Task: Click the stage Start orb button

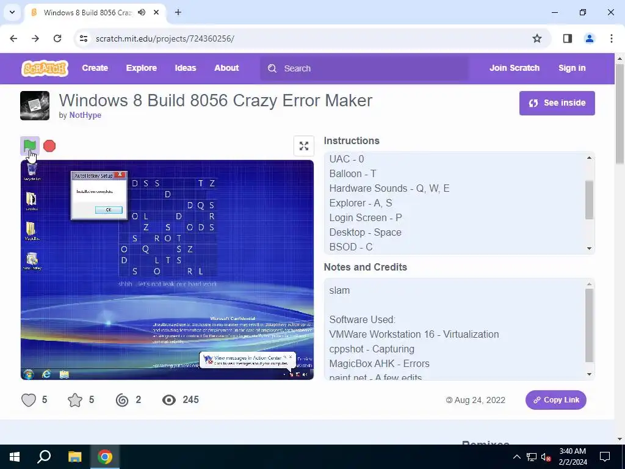Action: pos(29,374)
